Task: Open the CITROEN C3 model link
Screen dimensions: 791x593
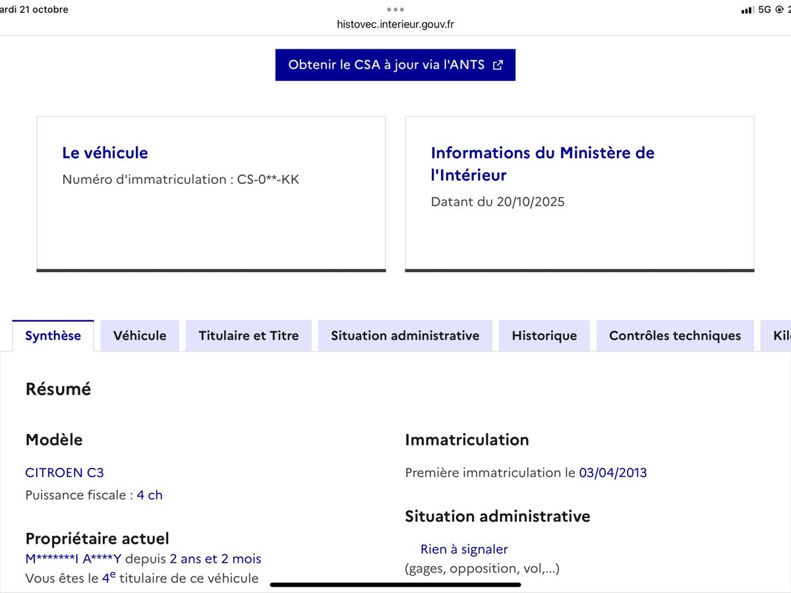Action: 64,472
